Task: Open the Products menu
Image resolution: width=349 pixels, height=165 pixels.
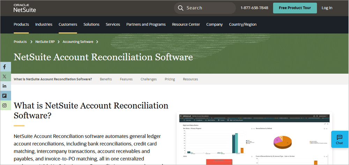Action: coord(21,24)
